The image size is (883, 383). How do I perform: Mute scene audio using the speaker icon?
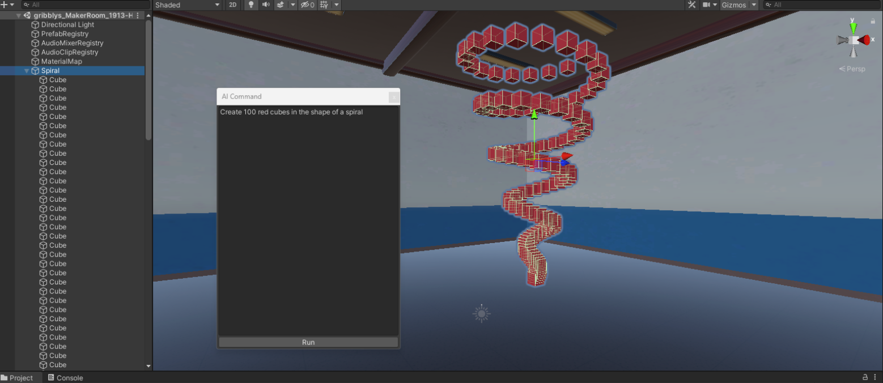[265, 5]
